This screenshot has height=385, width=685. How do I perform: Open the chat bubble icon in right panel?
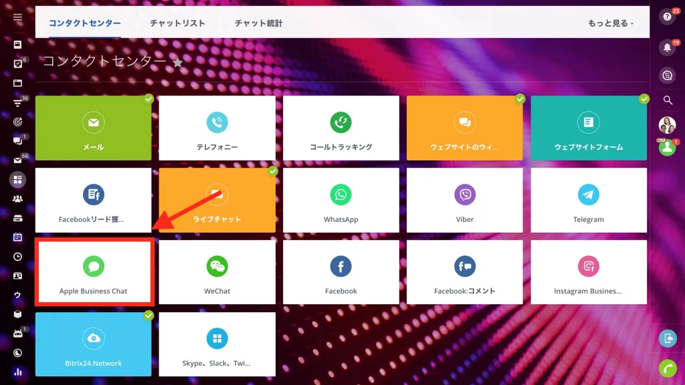(x=667, y=76)
